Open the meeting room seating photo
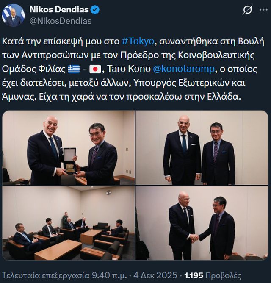Screen dimensions: 271x283 (x=69, y=223)
